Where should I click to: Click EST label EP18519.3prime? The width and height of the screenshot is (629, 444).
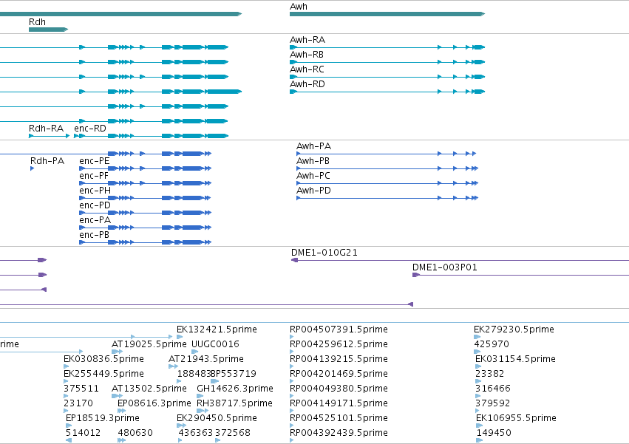click(103, 418)
